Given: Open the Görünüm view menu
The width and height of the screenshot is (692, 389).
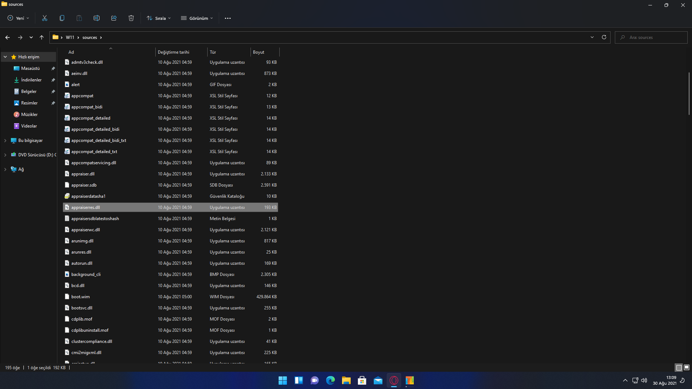Looking at the screenshot, I should (197, 18).
